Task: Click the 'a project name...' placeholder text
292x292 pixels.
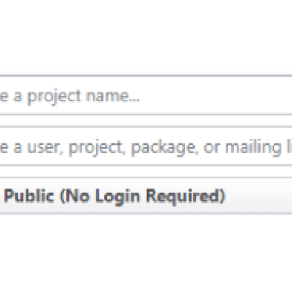Action: pos(77,96)
